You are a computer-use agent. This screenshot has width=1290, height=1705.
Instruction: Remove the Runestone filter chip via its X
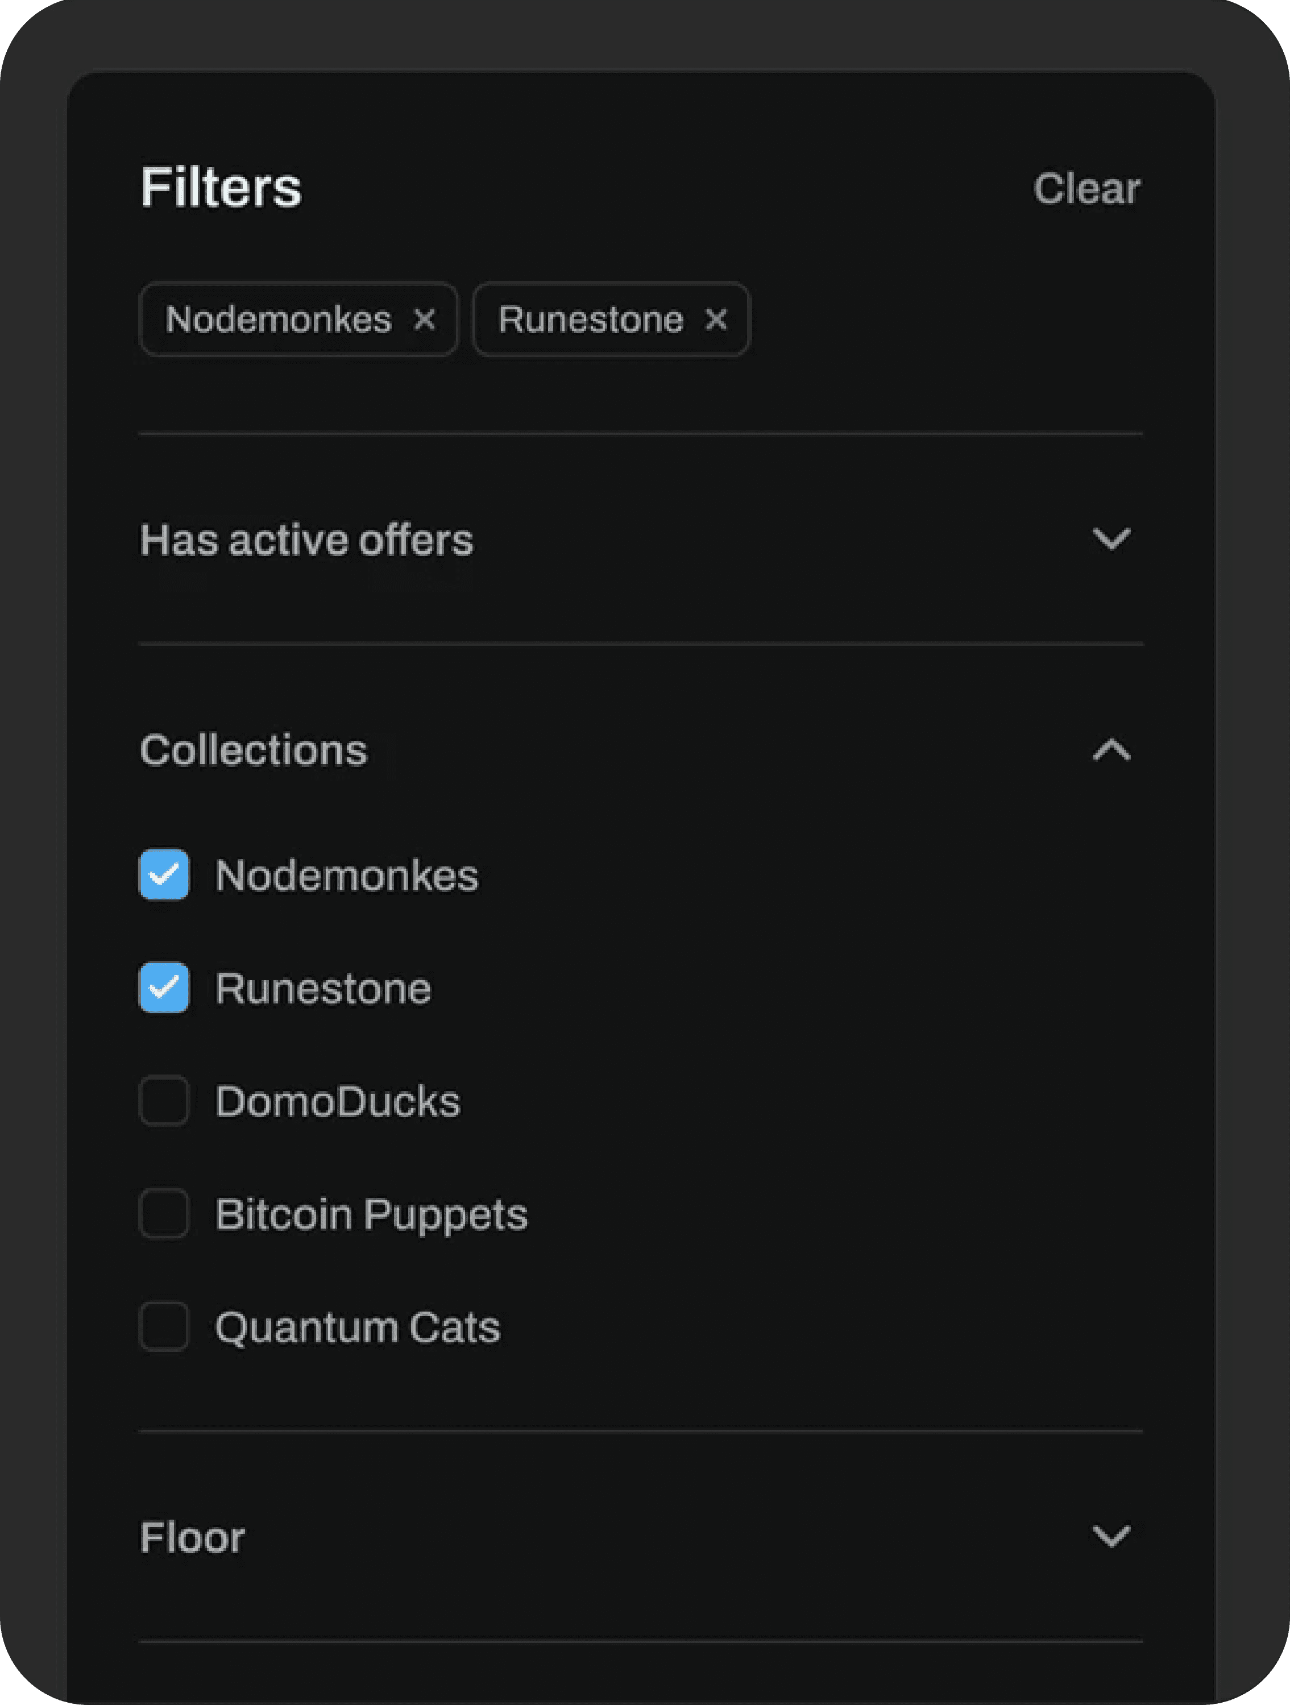[716, 319]
